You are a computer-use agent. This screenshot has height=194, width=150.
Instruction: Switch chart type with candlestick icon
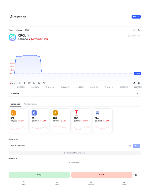tap(139, 83)
